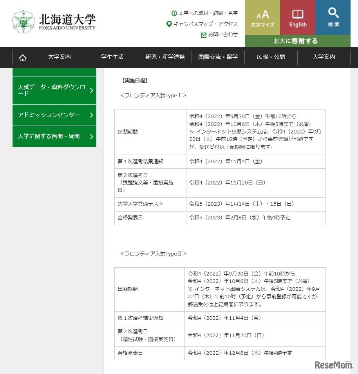Click the map pin icon beside キャンパスマップ
358x374 pixels.
pyautogui.click(x=169, y=24)
